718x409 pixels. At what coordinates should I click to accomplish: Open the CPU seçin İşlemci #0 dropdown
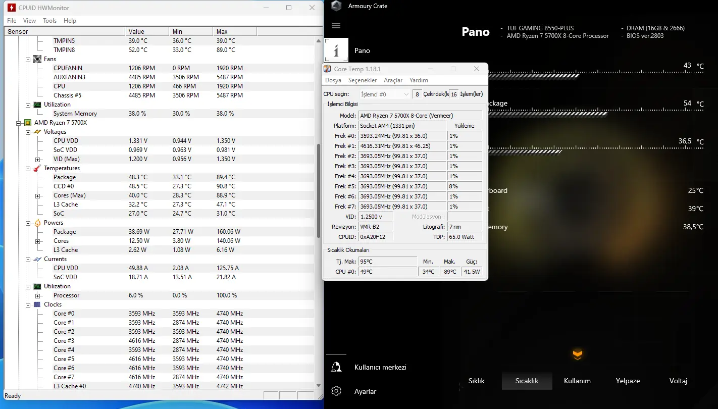385,94
